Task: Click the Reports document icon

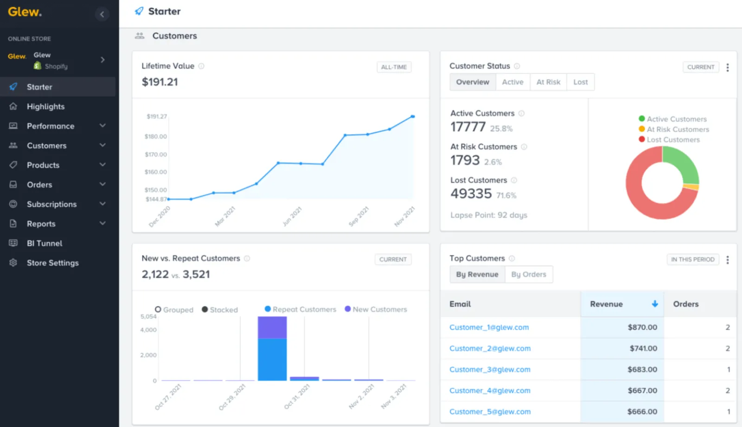Action: click(x=13, y=223)
